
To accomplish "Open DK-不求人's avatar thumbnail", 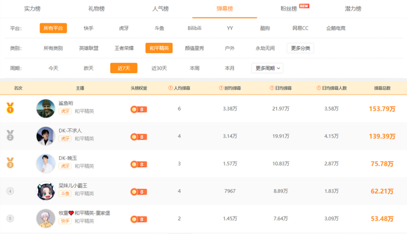I will click(x=46, y=136).
